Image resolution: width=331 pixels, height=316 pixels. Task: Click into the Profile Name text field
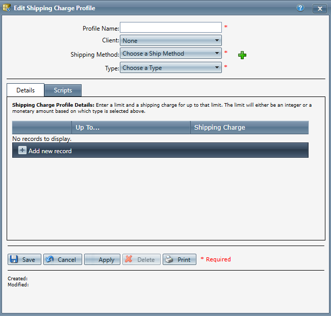(170, 28)
